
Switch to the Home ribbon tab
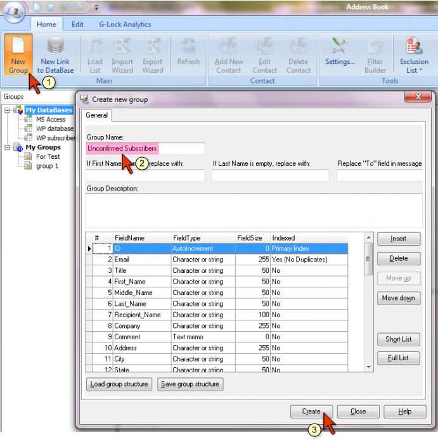coord(46,25)
